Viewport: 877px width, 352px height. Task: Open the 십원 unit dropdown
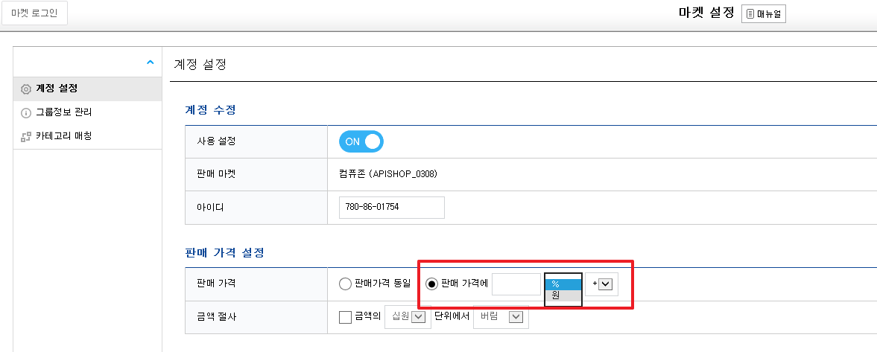pyautogui.click(x=408, y=317)
